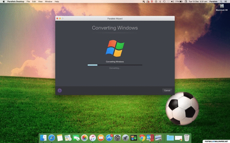Click the cloud sync error icon in menu bar

coord(148,1)
